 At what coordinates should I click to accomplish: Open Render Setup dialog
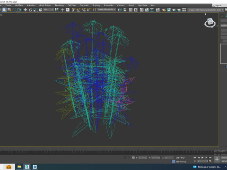pyautogui.click(x=164, y=10)
